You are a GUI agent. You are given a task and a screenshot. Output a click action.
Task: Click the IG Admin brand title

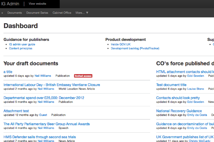[x=10, y=4]
